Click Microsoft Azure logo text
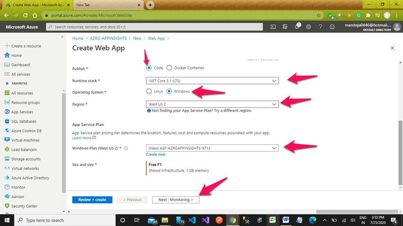This screenshot has height=226, width=403. 22,27
